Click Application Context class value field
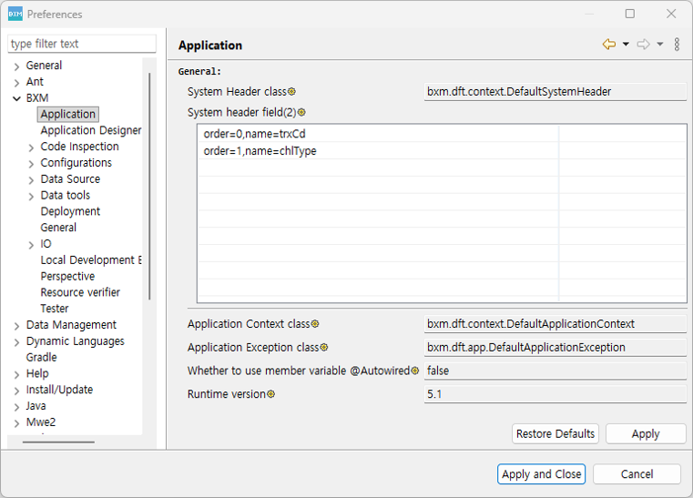693x498 pixels. click(x=555, y=324)
